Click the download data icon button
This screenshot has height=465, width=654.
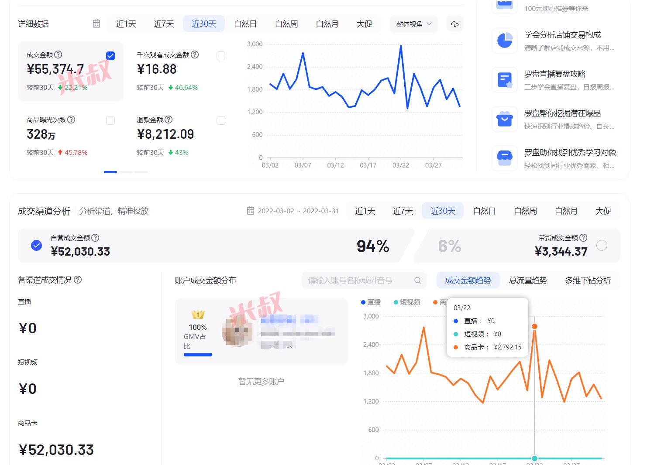click(x=454, y=24)
